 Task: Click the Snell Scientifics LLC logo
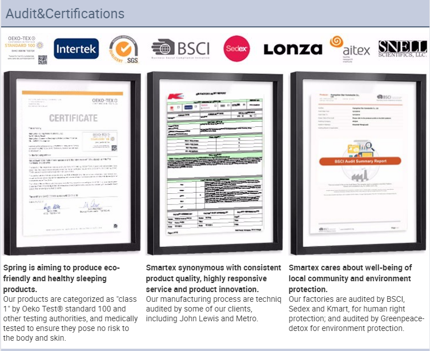pos(403,49)
